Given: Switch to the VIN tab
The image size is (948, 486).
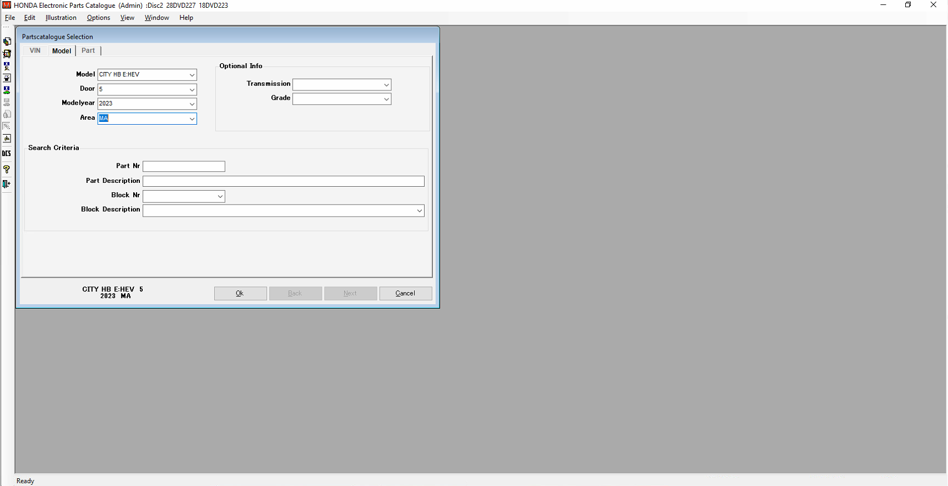Looking at the screenshot, I should (x=35, y=50).
